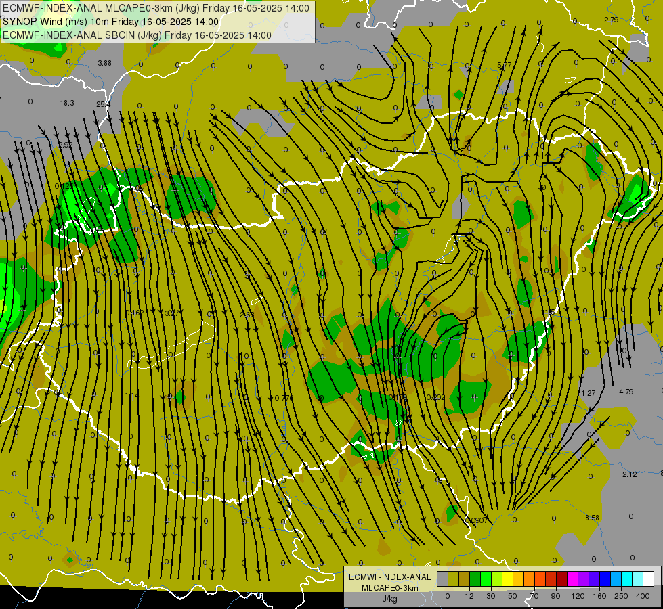
Task: Click the 0.0907 value on the map
Action: (x=476, y=520)
